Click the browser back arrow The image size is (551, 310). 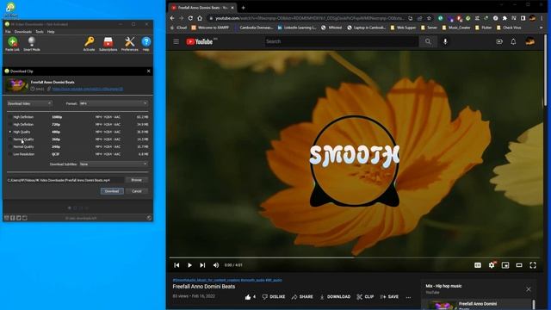[x=172, y=18]
